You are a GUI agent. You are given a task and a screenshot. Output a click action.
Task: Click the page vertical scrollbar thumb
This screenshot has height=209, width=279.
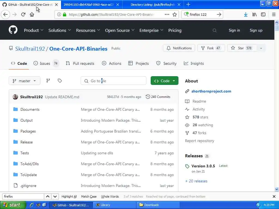click(x=277, y=28)
